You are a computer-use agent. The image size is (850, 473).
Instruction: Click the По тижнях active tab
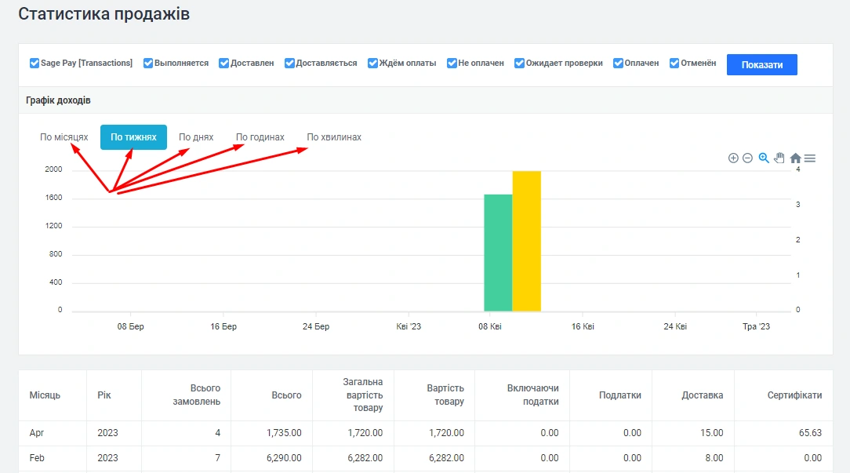(x=133, y=137)
